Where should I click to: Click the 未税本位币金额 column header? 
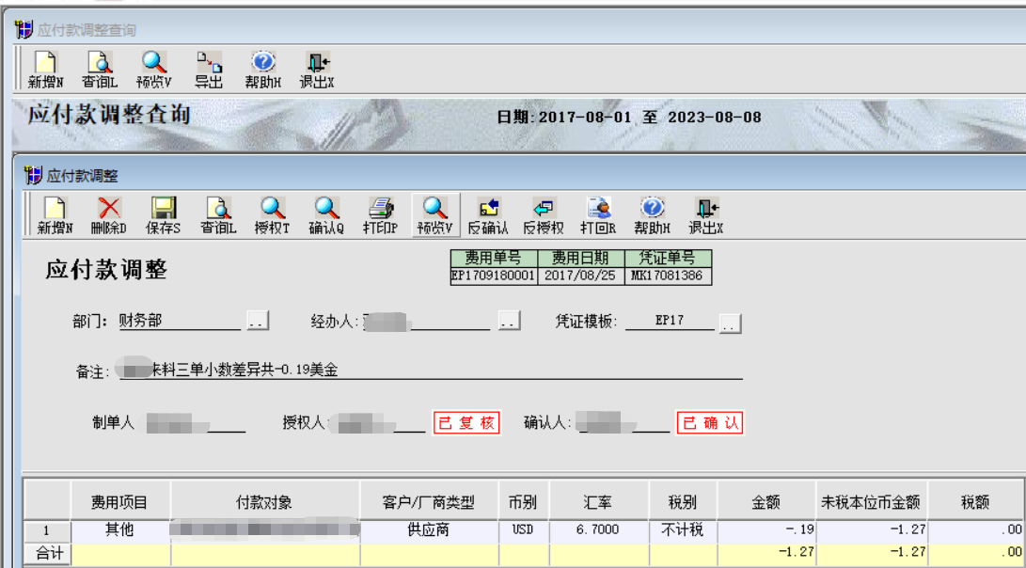click(872, 502)
